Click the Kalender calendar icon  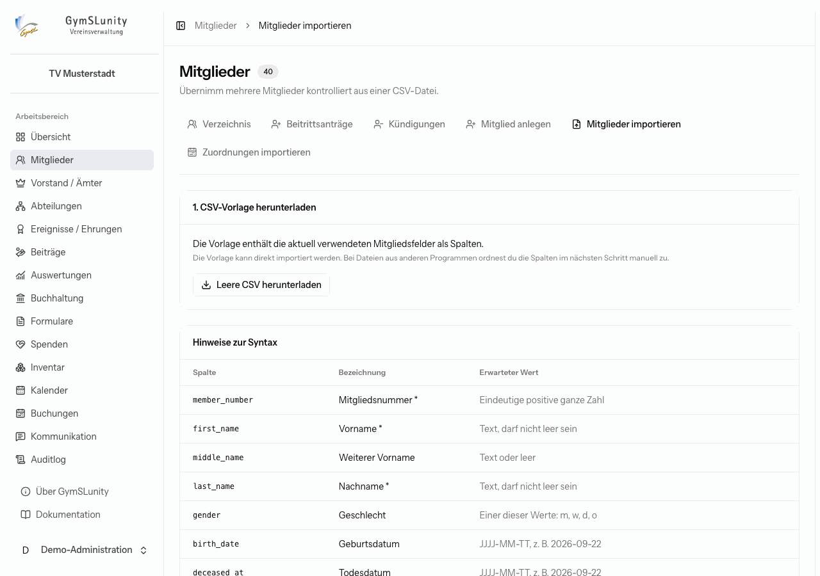coord(20,390)
